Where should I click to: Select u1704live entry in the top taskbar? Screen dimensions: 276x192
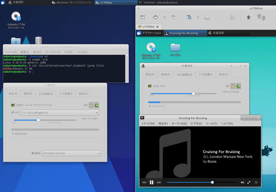point(116,2)
